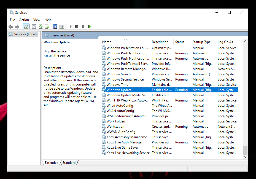The image size is (256, 179).
Task: Open the Help menu
Action: (x=48, y=20)
